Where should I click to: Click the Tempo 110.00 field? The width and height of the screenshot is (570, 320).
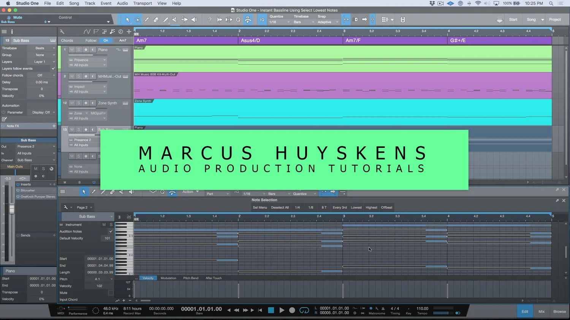(x=422, y=309)
